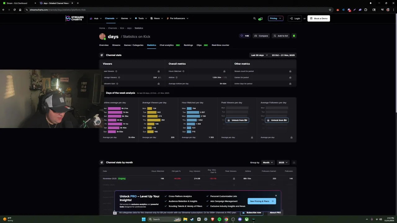
Task: Click the Login button
Action: [x=295, y=18]
